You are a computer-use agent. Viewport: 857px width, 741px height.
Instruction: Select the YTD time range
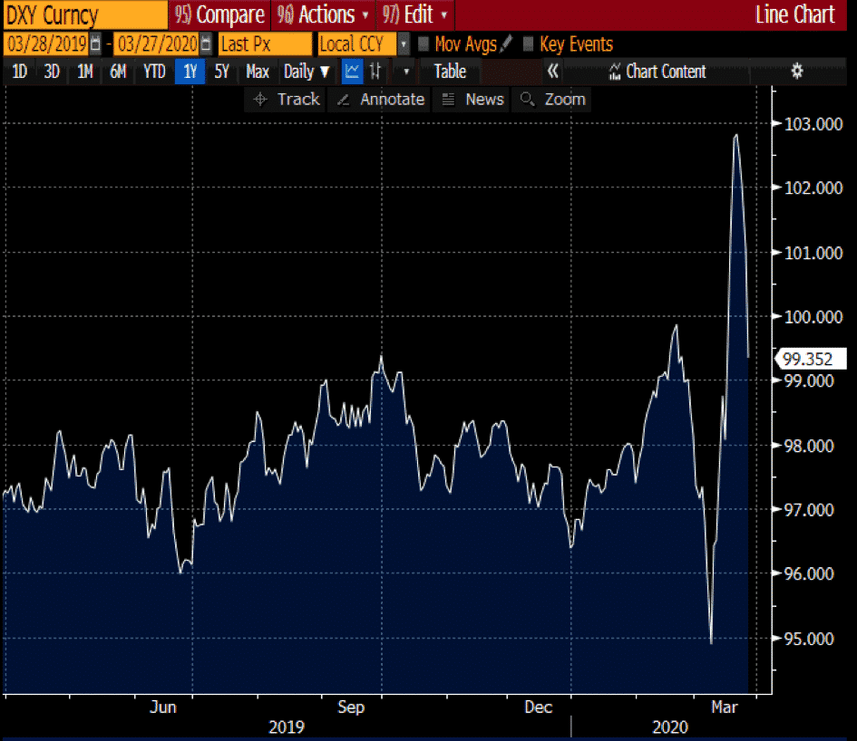click(x=154, y=72)
